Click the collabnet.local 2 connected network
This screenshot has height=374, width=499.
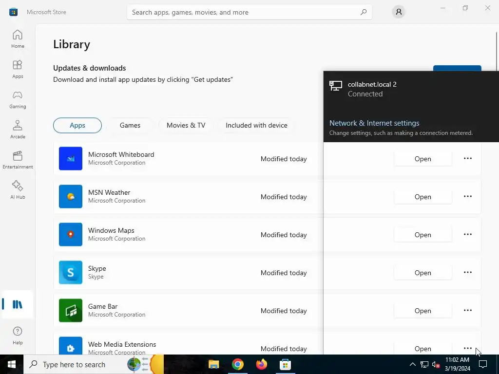pos(411,89)
